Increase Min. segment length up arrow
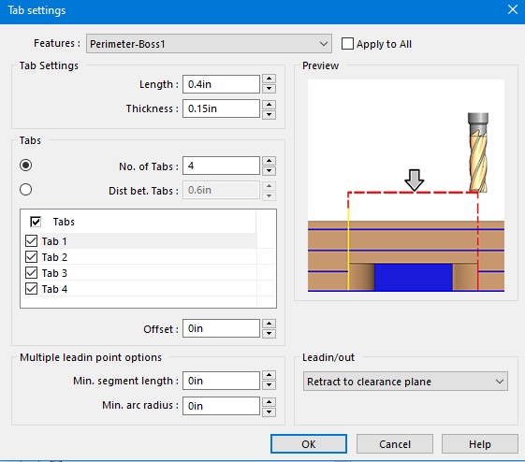Screen dimensions: 525x462 click(269, 375)
